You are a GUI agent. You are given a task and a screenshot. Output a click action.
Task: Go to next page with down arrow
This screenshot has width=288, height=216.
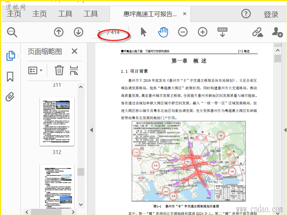[78, 32]
